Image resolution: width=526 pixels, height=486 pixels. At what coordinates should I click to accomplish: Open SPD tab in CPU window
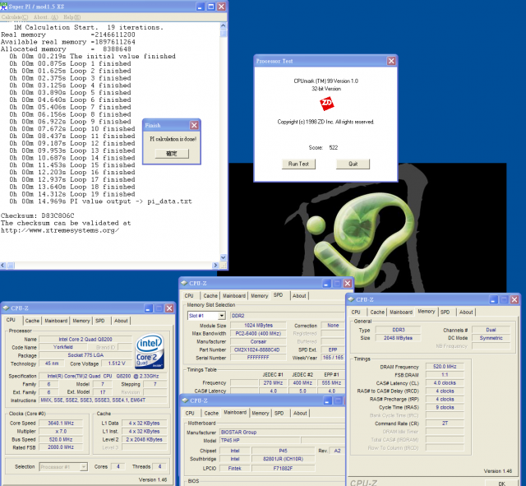pyautogui.click(x=100, y=321)
